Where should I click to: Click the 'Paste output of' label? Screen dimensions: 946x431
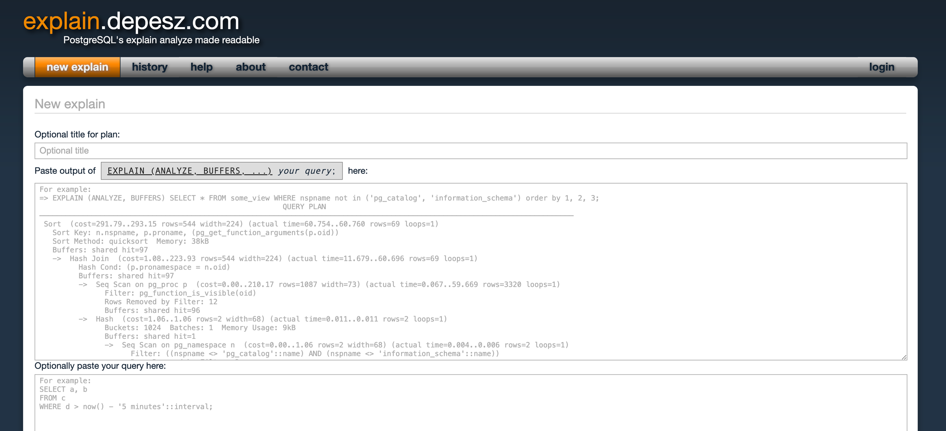(65, 171)
